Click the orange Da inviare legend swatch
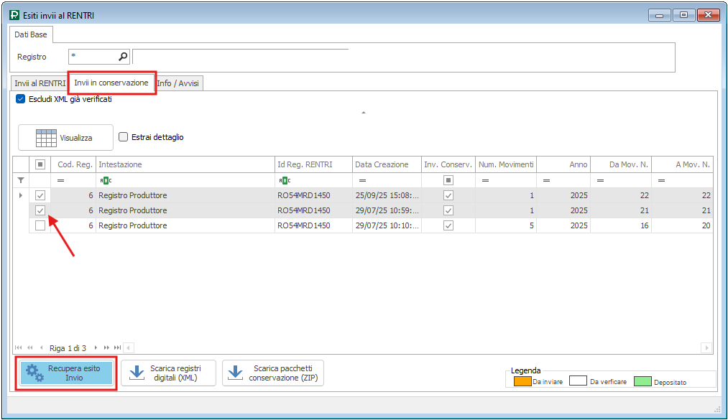This screenshot has height=420, width=728. point(521,381)
